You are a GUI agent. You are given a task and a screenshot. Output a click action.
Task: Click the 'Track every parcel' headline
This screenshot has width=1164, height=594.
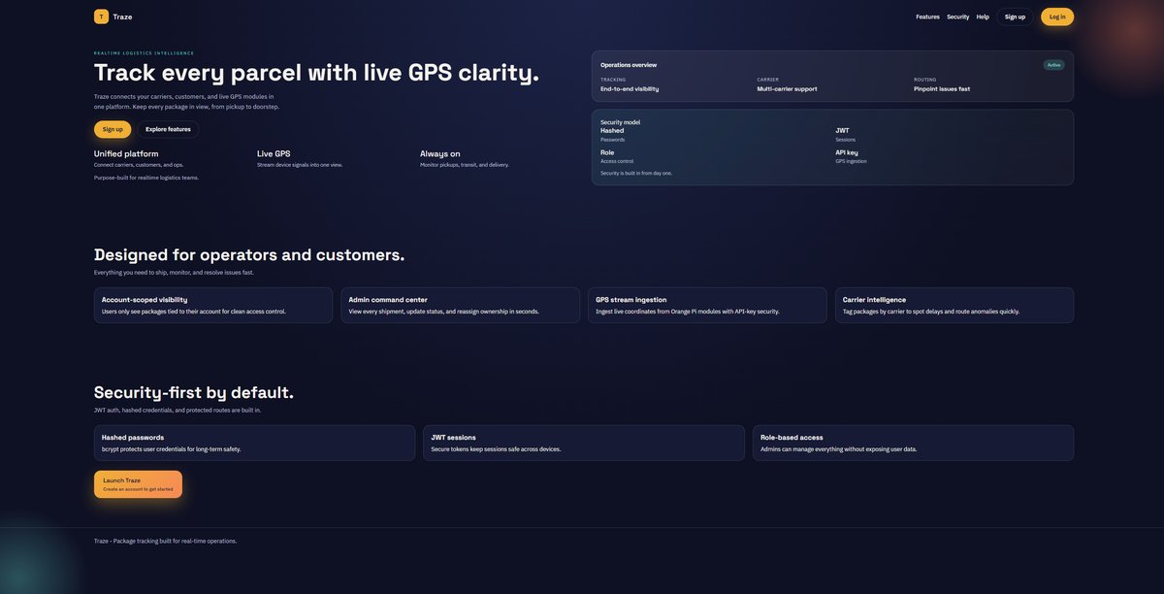[x=316, y=73]
